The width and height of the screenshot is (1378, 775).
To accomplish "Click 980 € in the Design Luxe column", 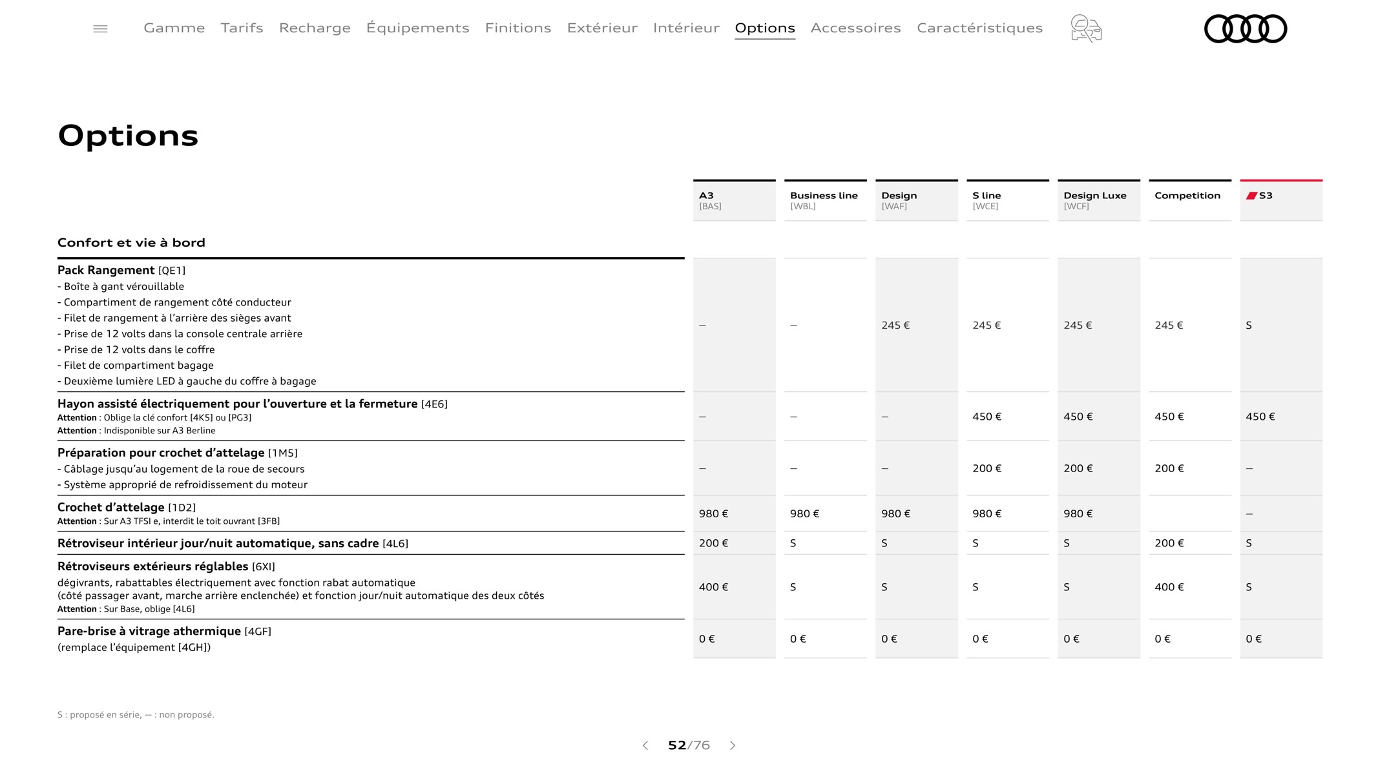I will point(1078,513).
